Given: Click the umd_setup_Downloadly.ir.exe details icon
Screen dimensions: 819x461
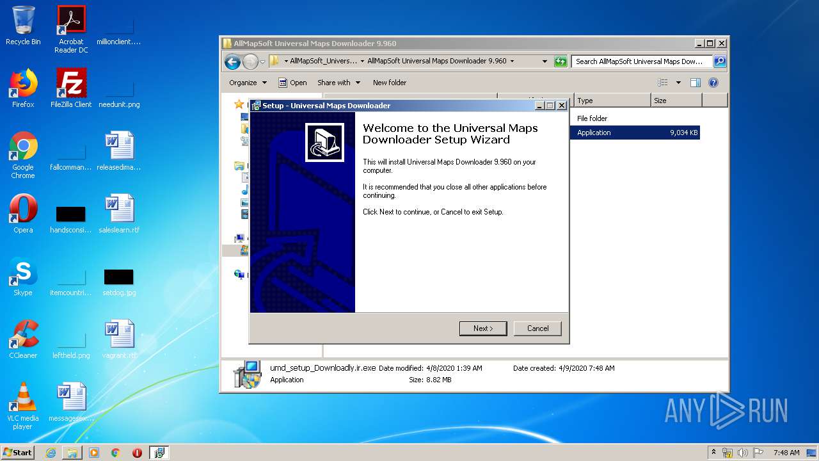Looking at the screenshot, I should (x=247, y=374).
